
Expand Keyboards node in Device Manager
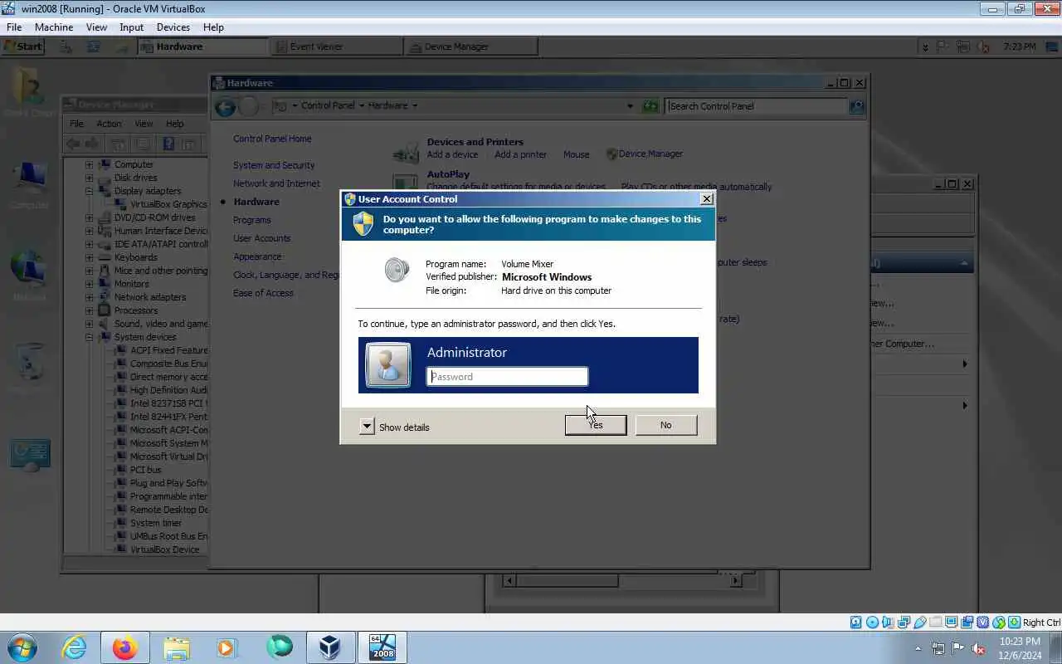89,257
